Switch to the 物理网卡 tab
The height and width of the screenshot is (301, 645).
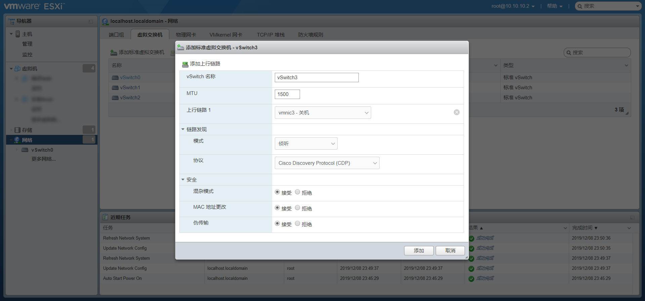point(186,35)
